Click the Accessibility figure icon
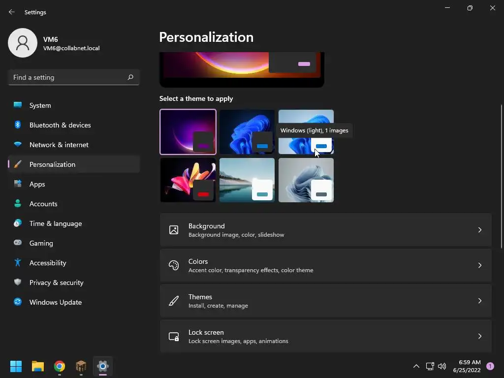 18,263
